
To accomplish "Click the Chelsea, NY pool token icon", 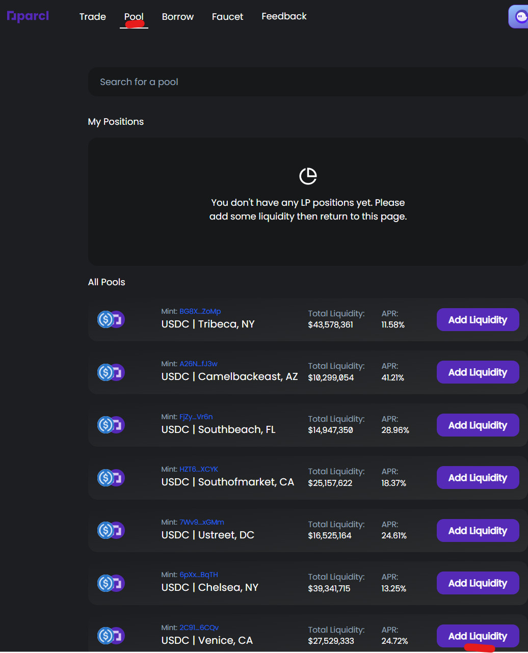I will click(111, 583).
